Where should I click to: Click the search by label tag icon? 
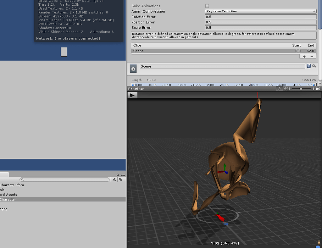coord(121,179)
